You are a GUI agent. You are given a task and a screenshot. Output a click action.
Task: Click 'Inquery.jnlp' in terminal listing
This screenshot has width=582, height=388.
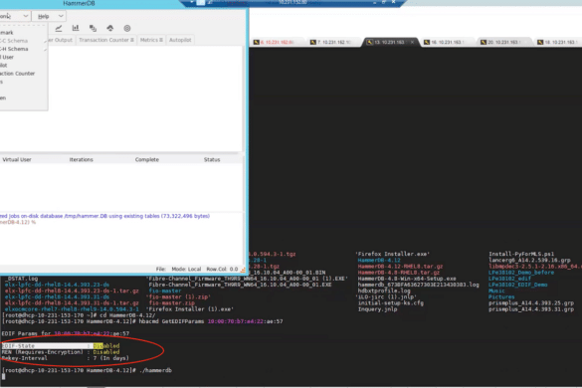point(377,309)
